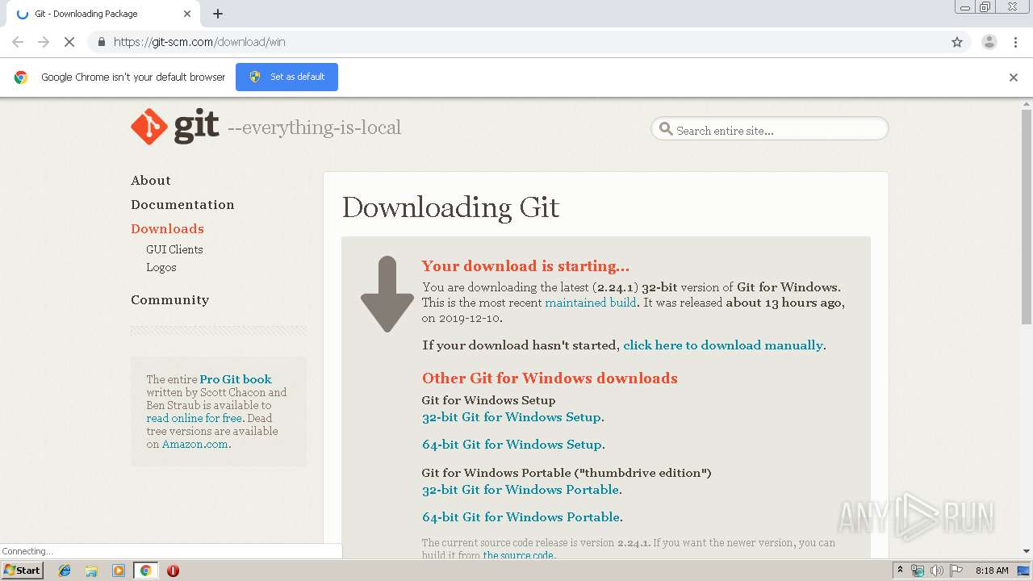1033x581 pixels.
Task: Click the Git logo in the page header
Action: tap(175, 127)
